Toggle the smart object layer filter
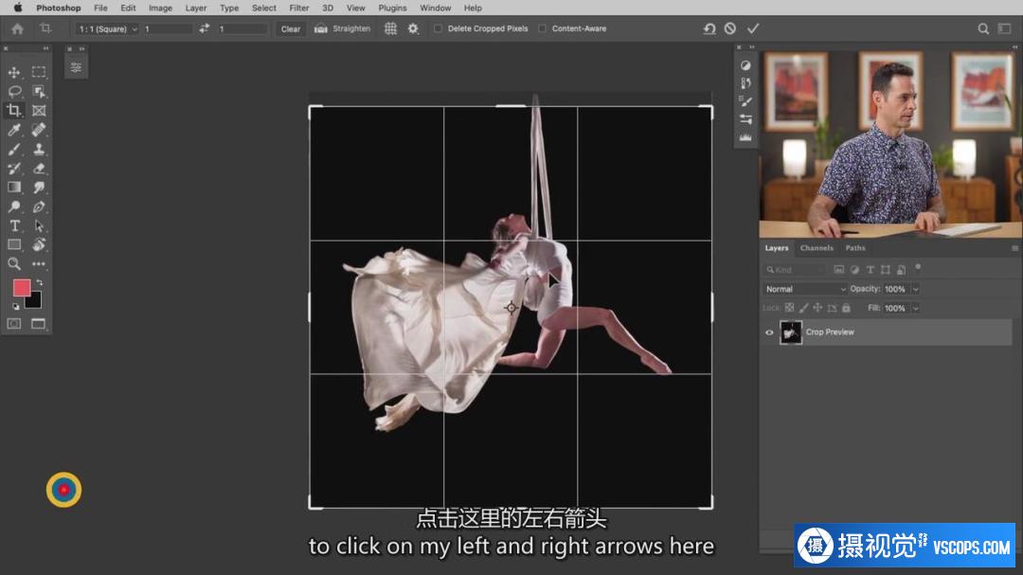Viewport: 1023px width, 575px height. (x=901, y=270)
